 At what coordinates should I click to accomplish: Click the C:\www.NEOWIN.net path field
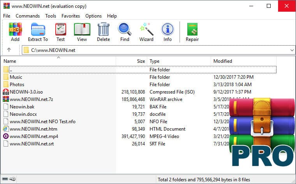[x=159, y=50]
